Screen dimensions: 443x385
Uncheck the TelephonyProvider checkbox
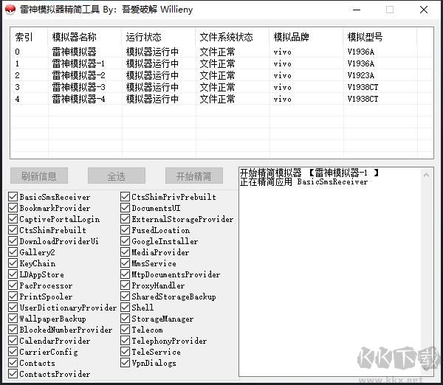click(125, 341)
